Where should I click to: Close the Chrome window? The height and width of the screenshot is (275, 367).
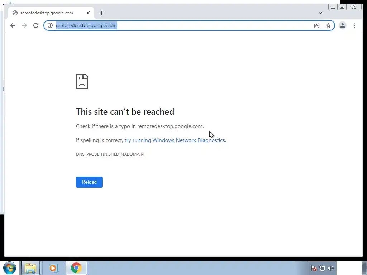354,7
